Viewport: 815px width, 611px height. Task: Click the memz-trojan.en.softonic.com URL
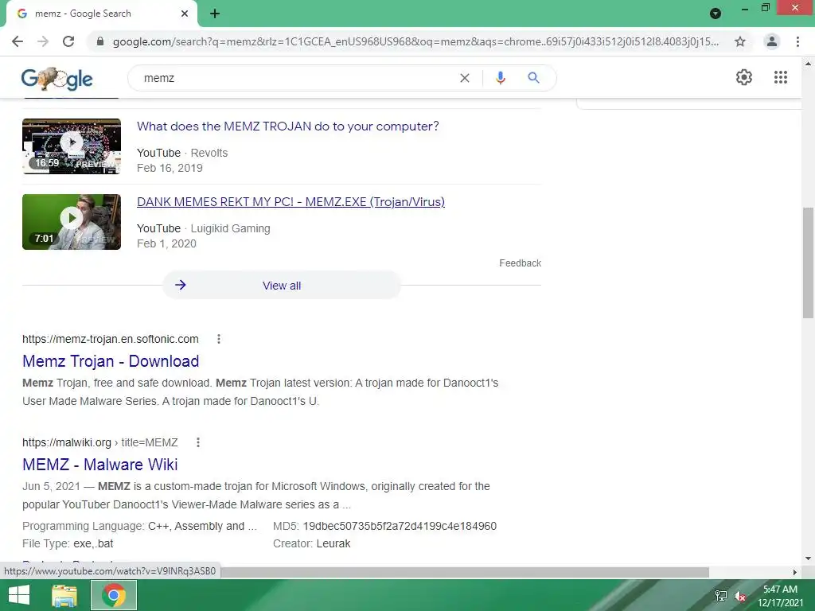point(110,339)
